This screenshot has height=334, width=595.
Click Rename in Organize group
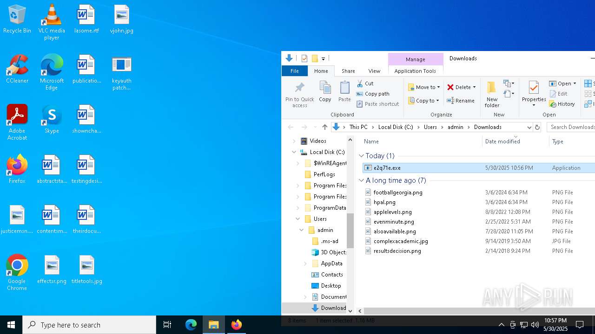(461, 101)
